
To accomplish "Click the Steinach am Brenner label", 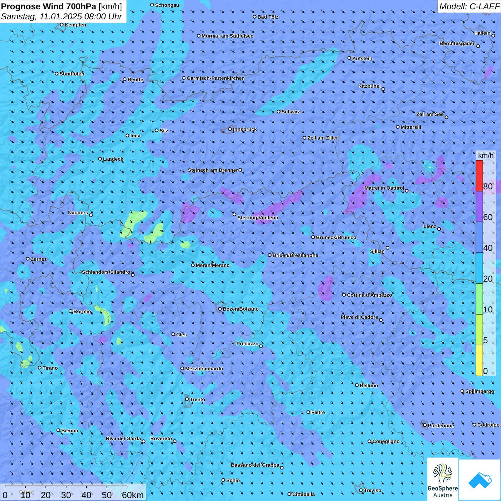I will pyautogui.click(x=213, y=170).
